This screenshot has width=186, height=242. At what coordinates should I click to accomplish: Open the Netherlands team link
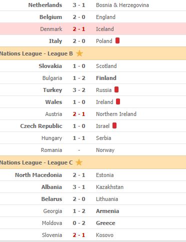[x=45, y=5]
